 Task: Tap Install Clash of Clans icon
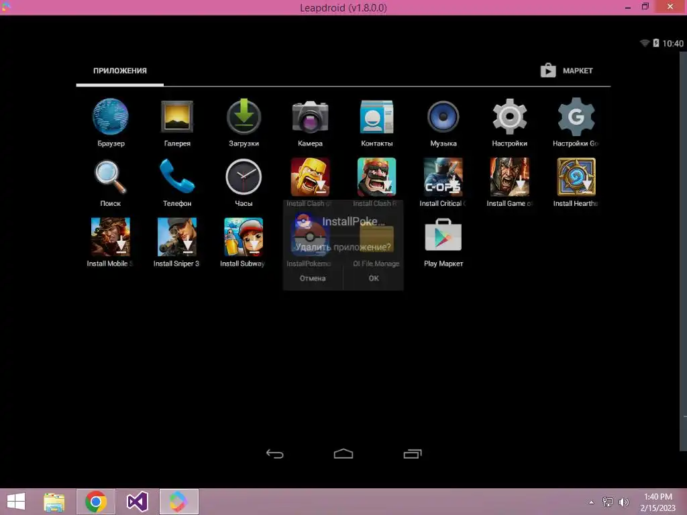point(310,177)
